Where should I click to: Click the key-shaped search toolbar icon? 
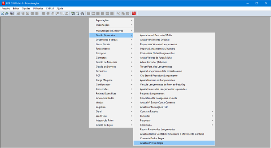point(57,13)
